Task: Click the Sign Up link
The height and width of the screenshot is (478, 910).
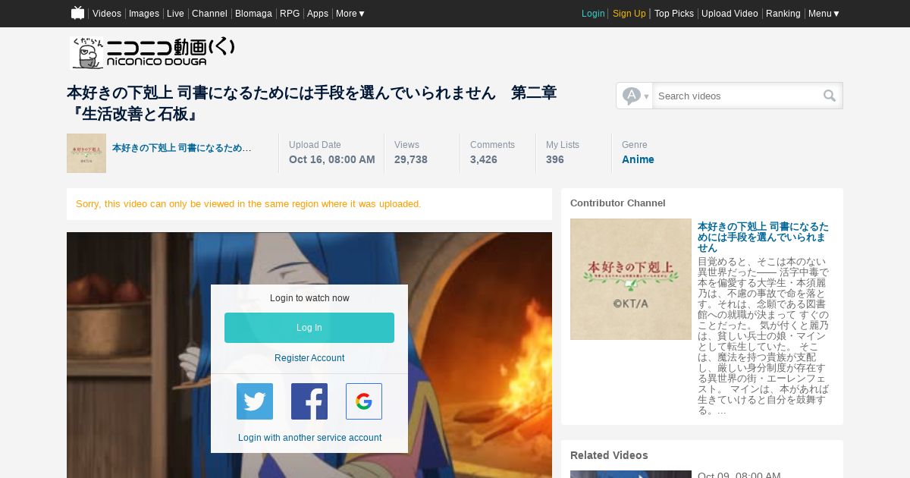Action: tap(629, 14)
